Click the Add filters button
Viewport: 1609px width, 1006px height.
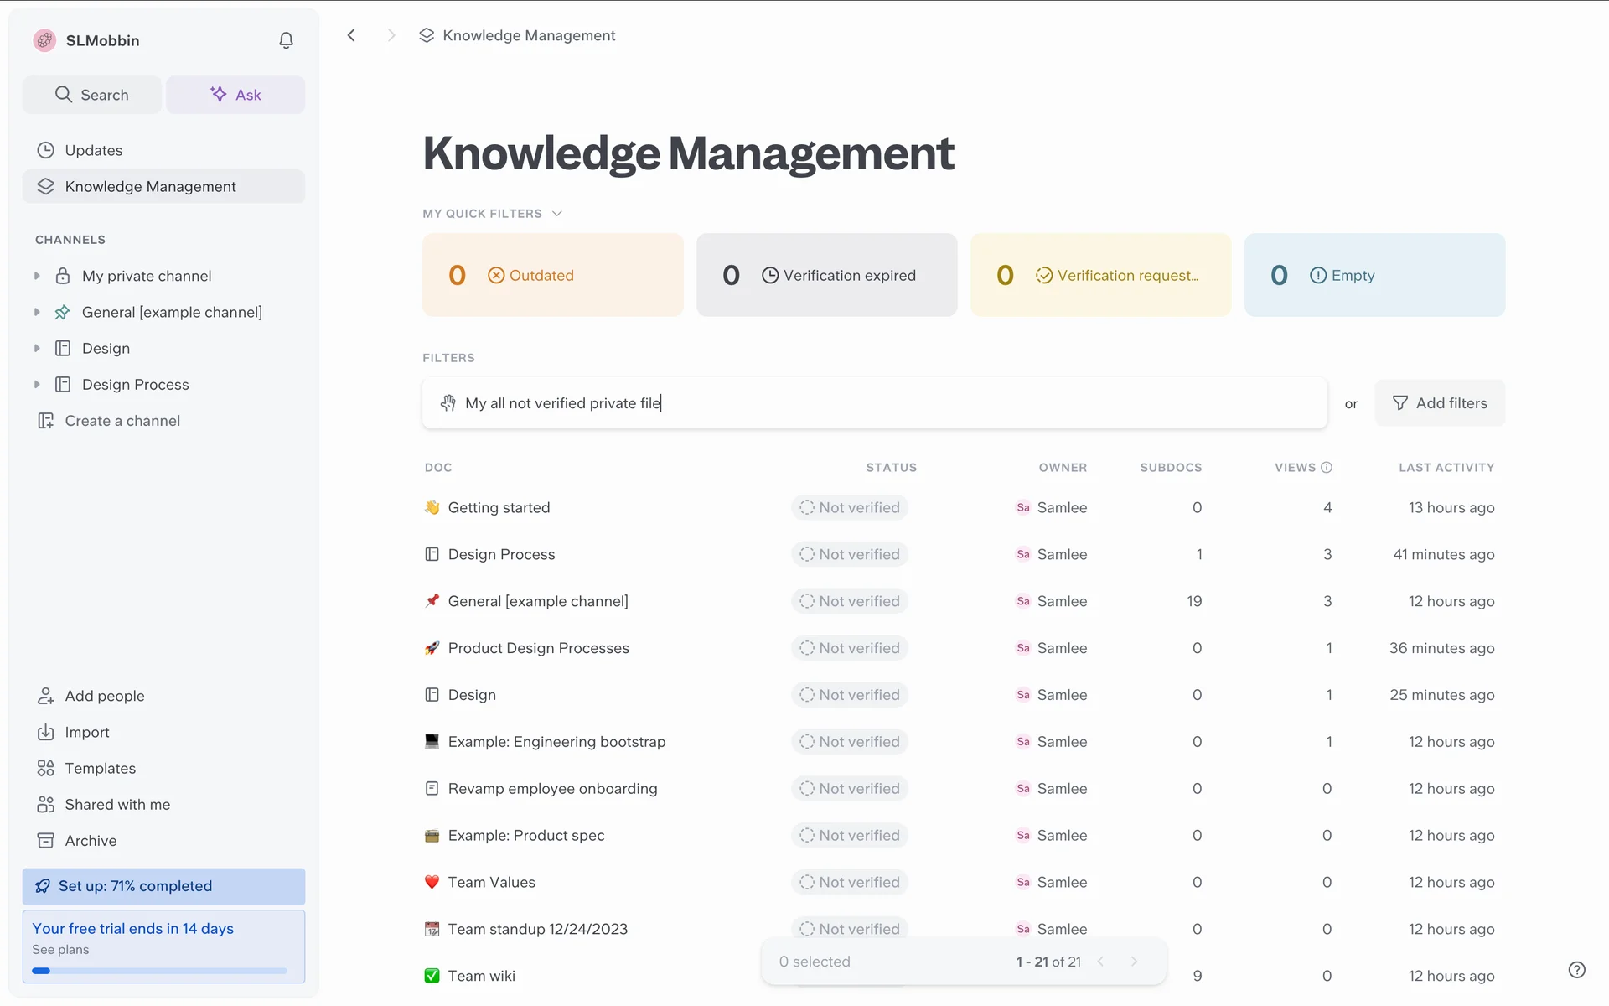pyautogui.click(x=1440, y=403)
